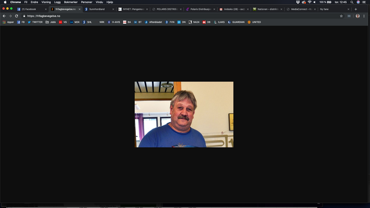Switch to the Facebook tab

[x=31, y=9]
